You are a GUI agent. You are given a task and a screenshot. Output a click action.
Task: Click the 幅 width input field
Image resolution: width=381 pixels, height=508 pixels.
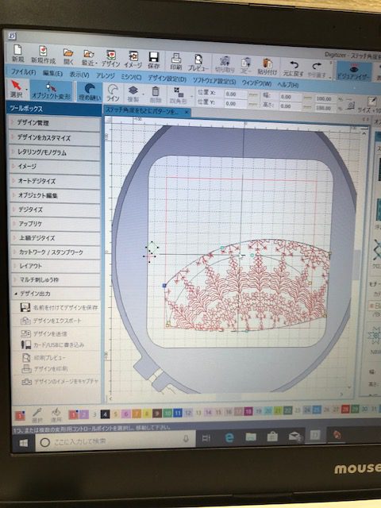click(291, 97)
